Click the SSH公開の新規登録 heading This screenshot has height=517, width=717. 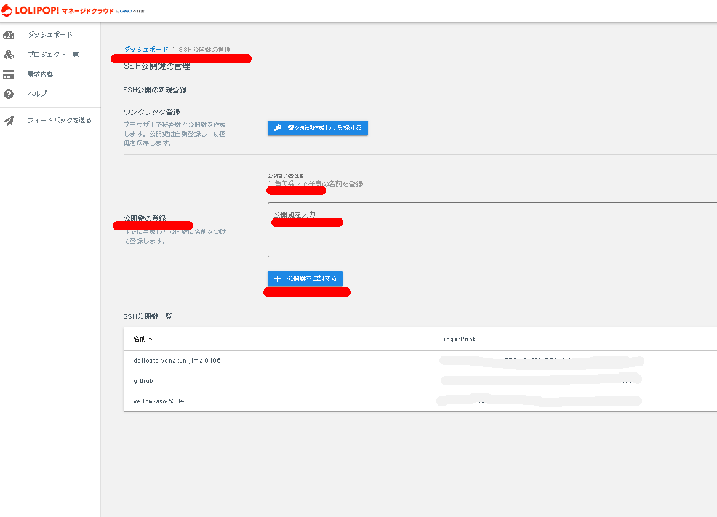[x=155, y=90]
